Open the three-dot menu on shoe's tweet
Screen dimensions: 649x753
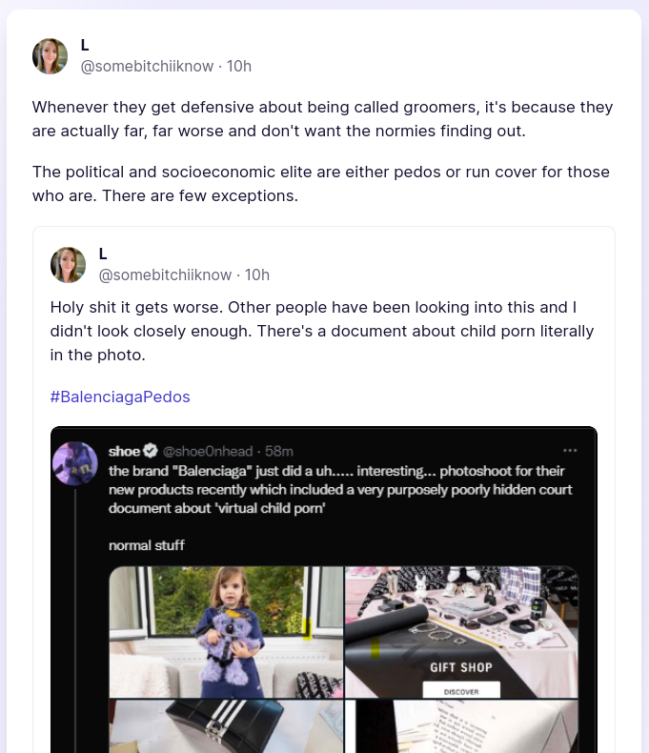point(570,450)
